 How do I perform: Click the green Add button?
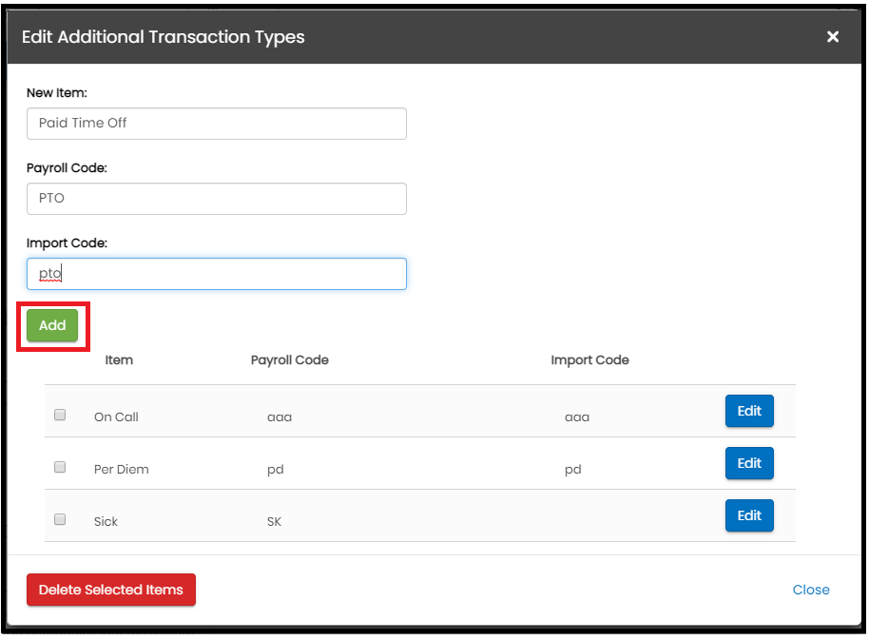coord(52,325)
